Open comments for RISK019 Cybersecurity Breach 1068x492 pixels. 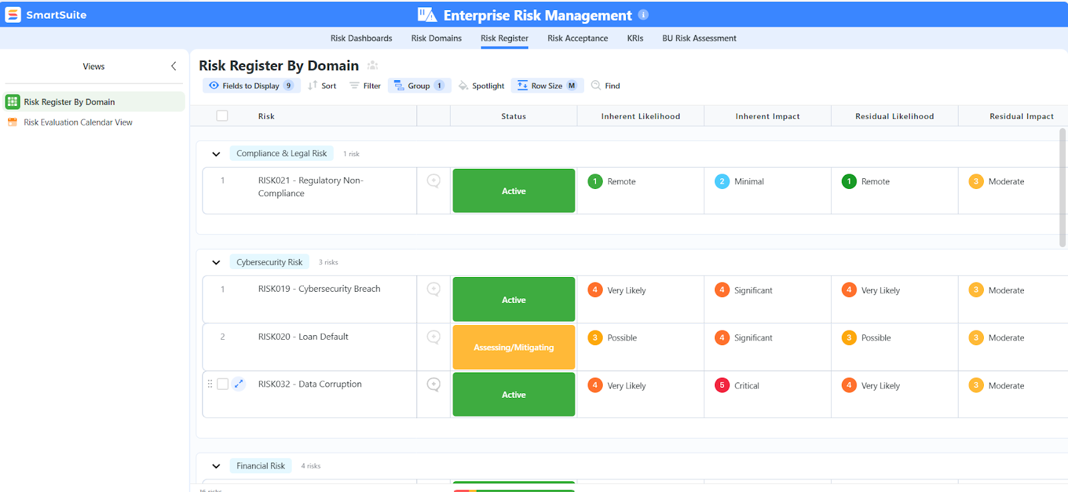click(433, 289)
